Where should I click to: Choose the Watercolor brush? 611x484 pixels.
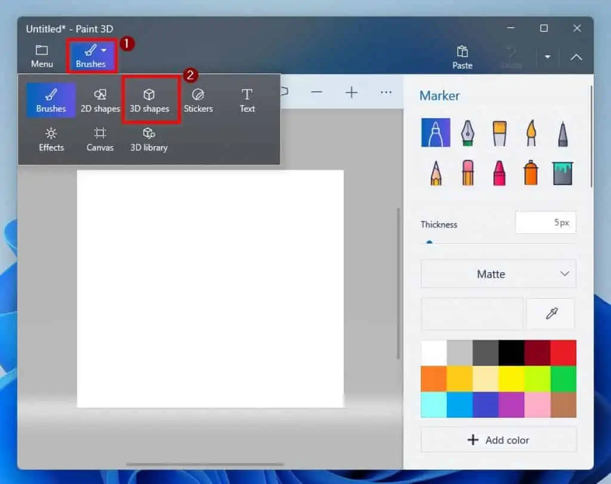pos(530,132)
